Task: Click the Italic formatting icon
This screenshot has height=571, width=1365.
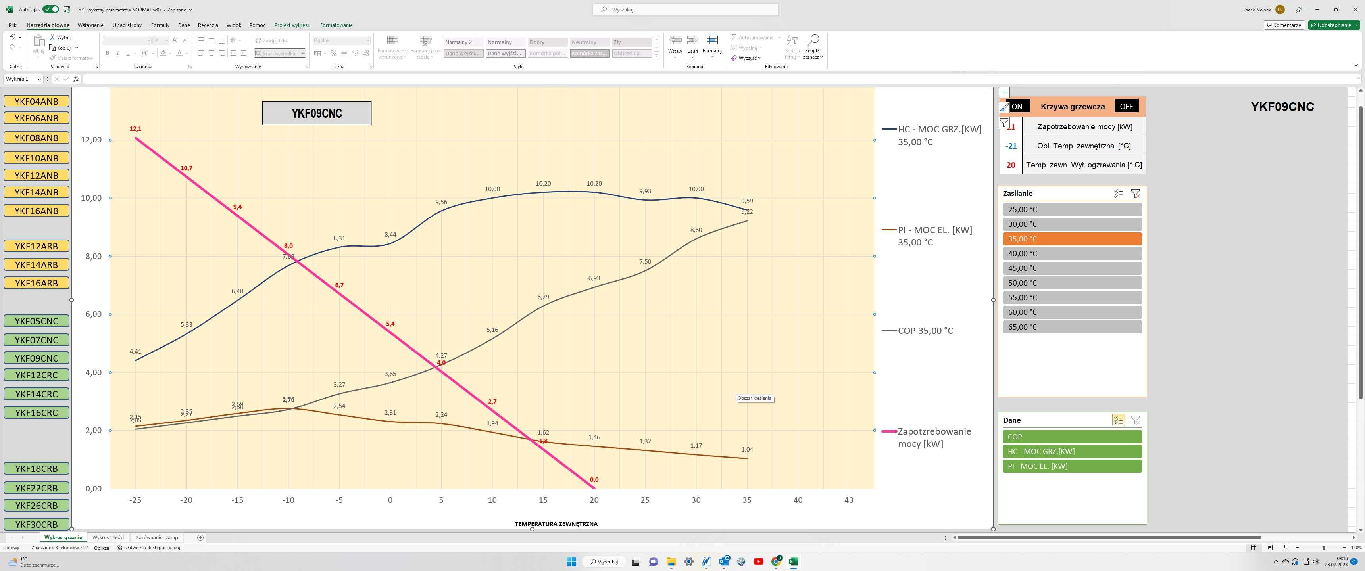Action: tap(117, 53)
